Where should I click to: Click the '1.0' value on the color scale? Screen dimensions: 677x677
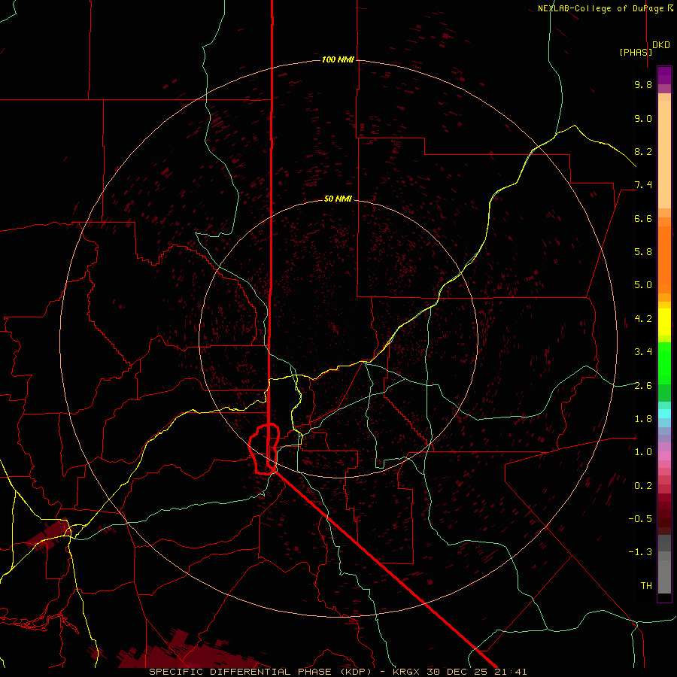(643, 452)
